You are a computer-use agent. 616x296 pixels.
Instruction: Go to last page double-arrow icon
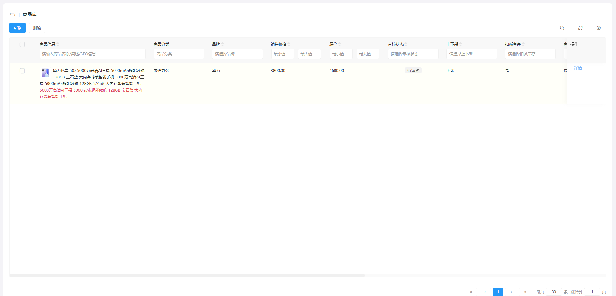point(525,292)
